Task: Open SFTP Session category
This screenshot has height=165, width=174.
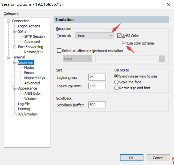Action: [34, 37]
